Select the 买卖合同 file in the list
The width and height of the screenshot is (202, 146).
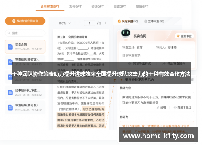click(25, 47)
